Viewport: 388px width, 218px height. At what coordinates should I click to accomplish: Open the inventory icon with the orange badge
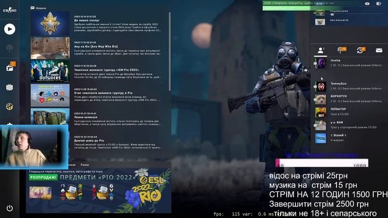click(x=10, y=67)
